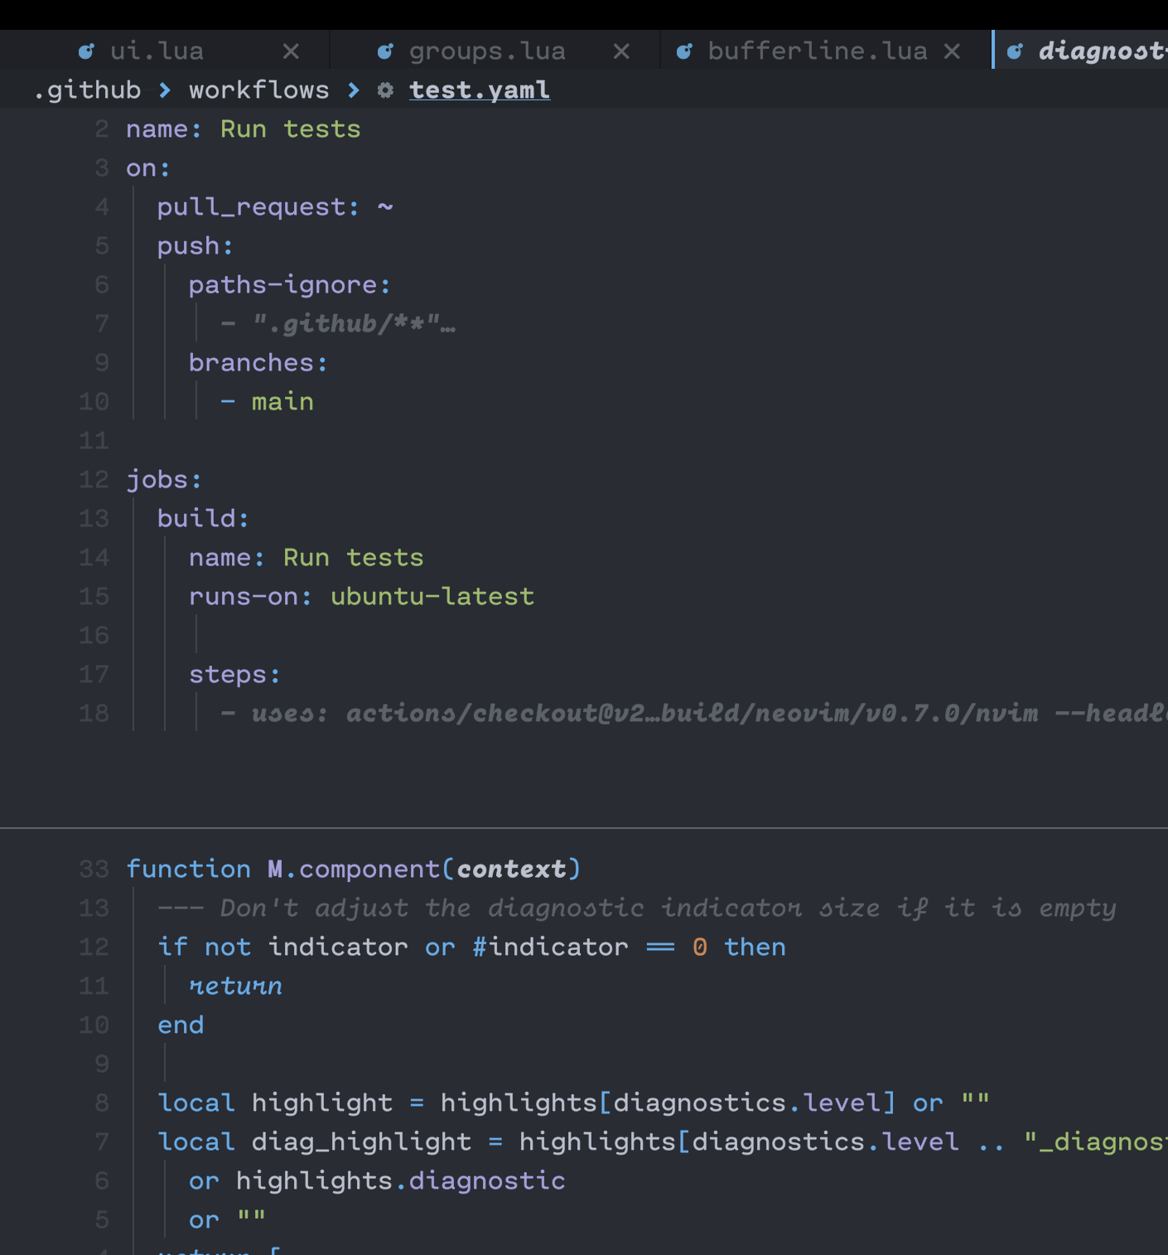Click the Lua icon on the bufferline.lua tab

pyautogui.click(x=683, y=50)
